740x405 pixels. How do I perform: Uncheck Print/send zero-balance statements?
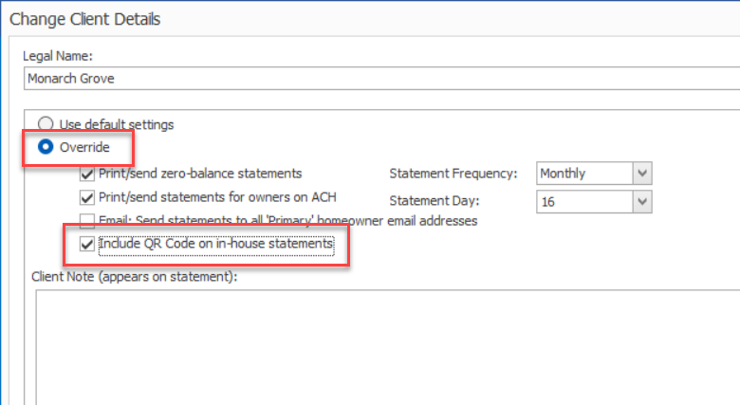(87, 174)
